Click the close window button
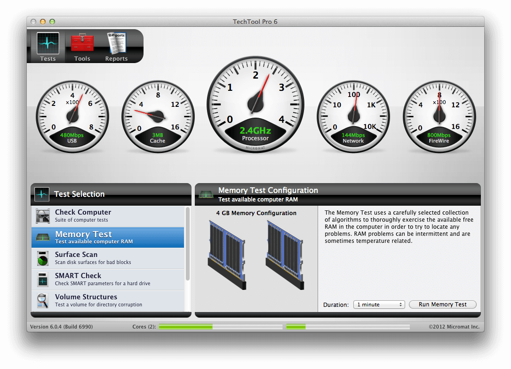The image size is (511, 369). (x=33, y=22)
